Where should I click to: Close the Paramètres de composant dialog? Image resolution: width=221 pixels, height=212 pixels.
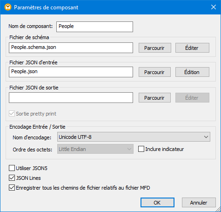tap(214, 7)
